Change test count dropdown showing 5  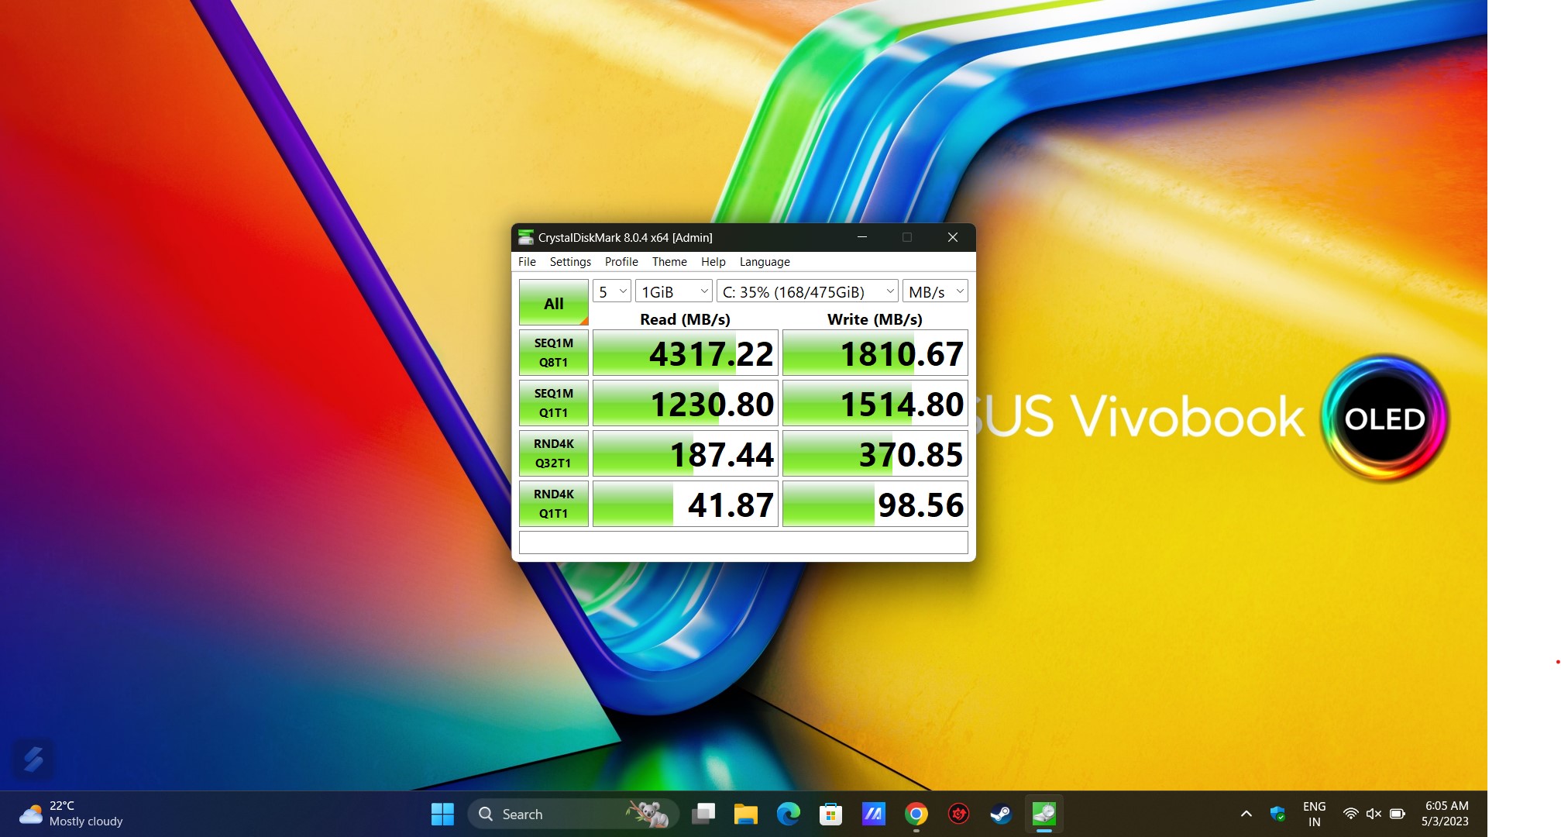click(612, 291)
